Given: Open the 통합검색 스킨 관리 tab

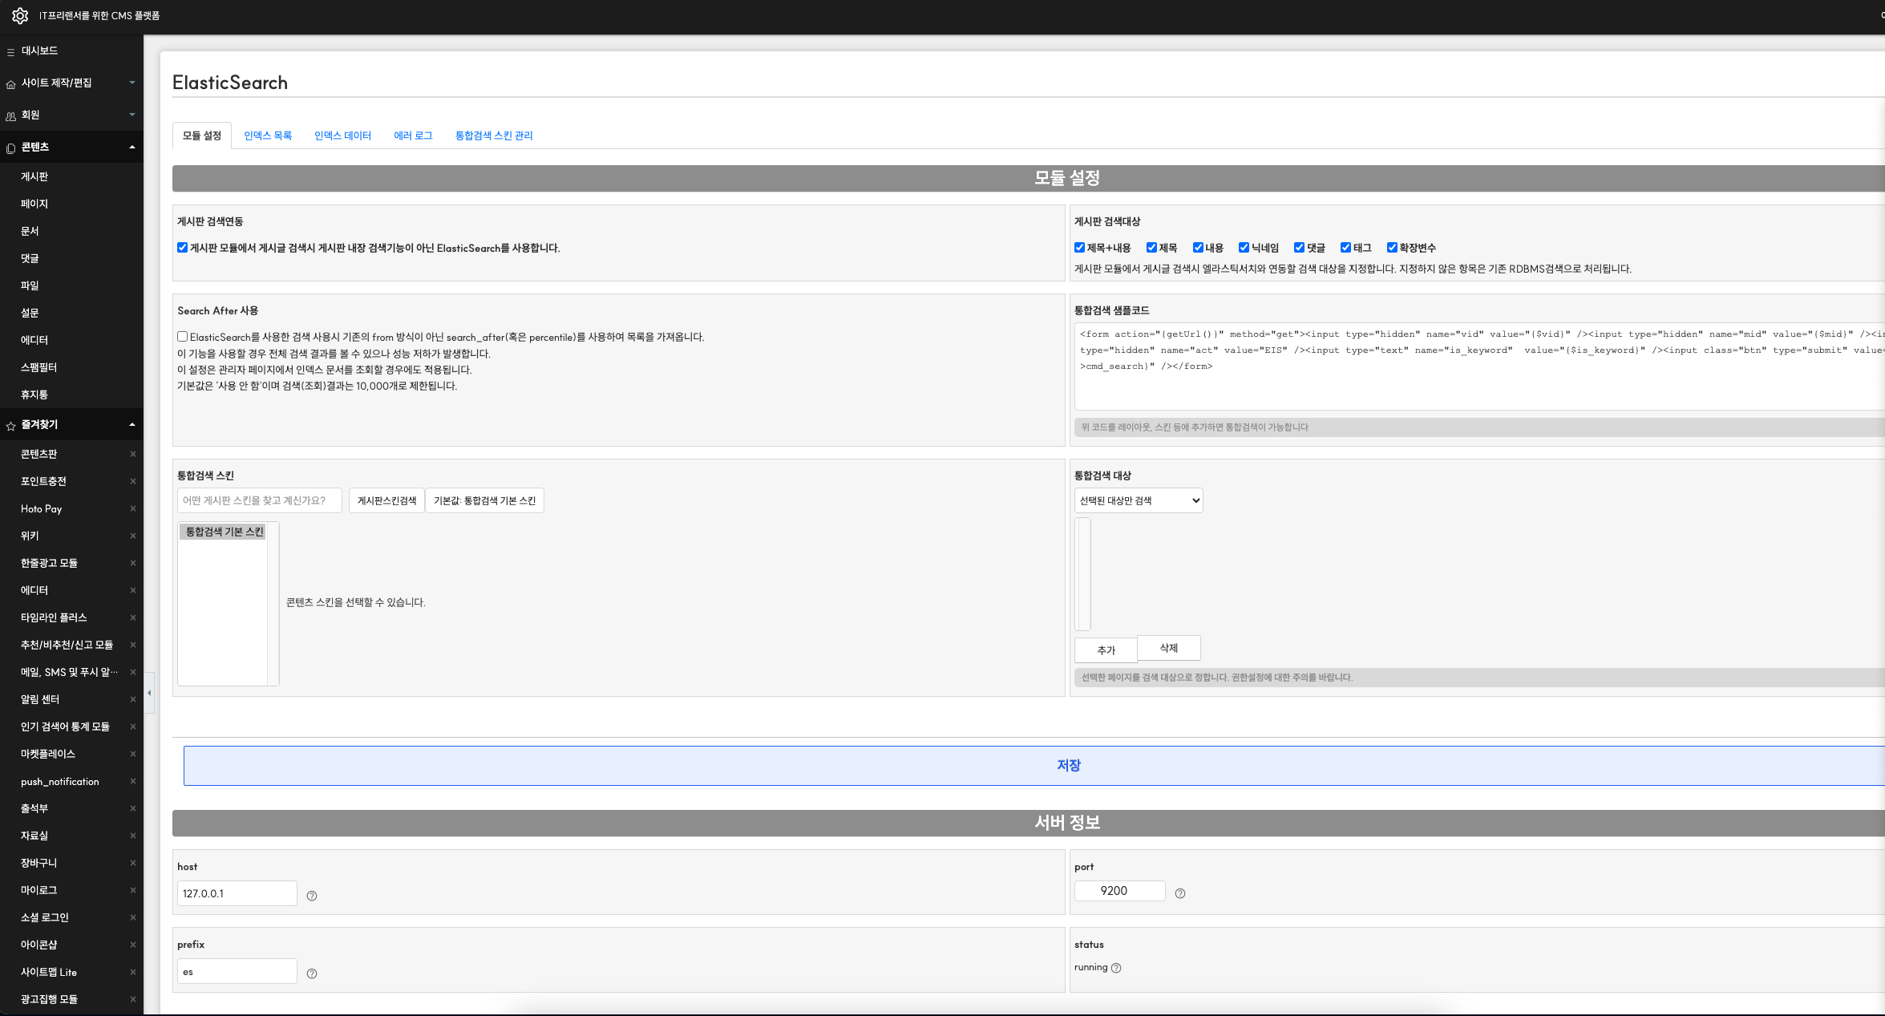Looking at the screenshot, I should [494, 136].
